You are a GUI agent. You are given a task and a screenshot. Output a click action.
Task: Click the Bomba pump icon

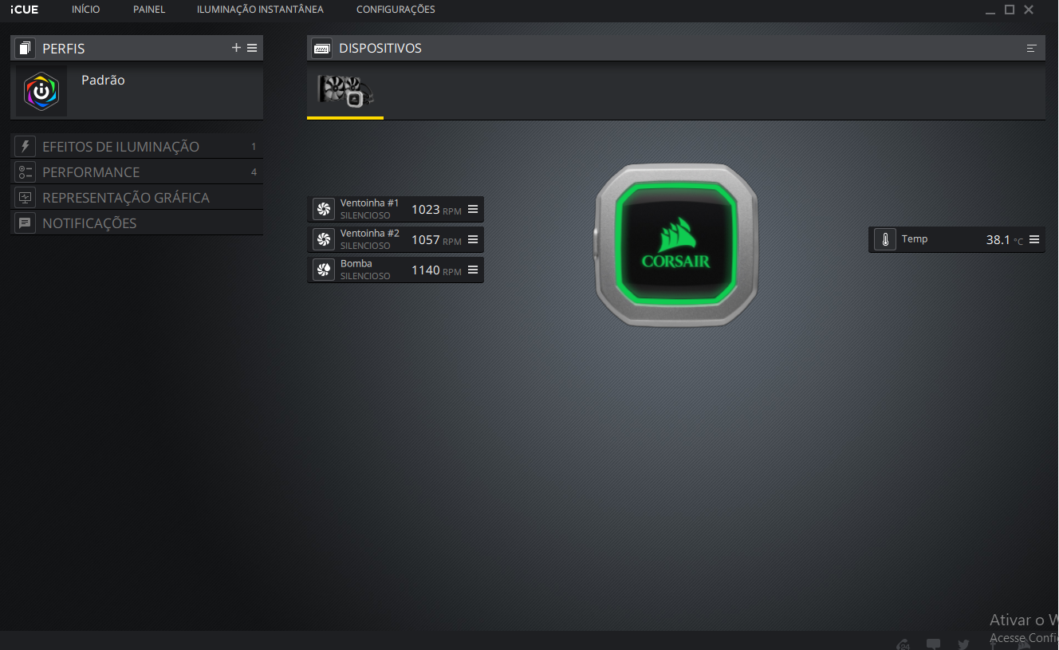pos(324,270)
